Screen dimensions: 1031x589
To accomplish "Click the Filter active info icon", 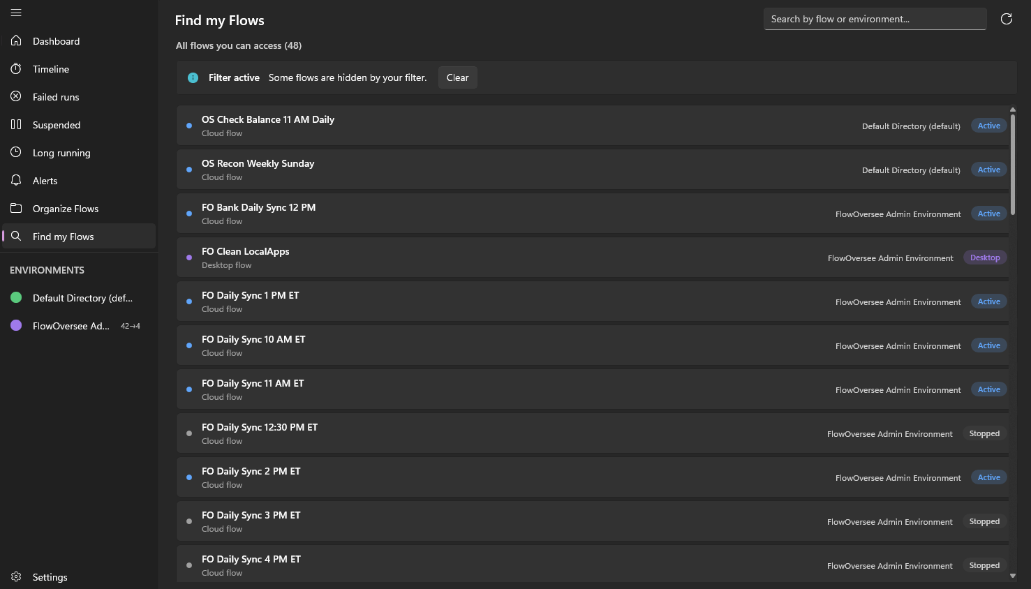I will (x=193, y=77).
